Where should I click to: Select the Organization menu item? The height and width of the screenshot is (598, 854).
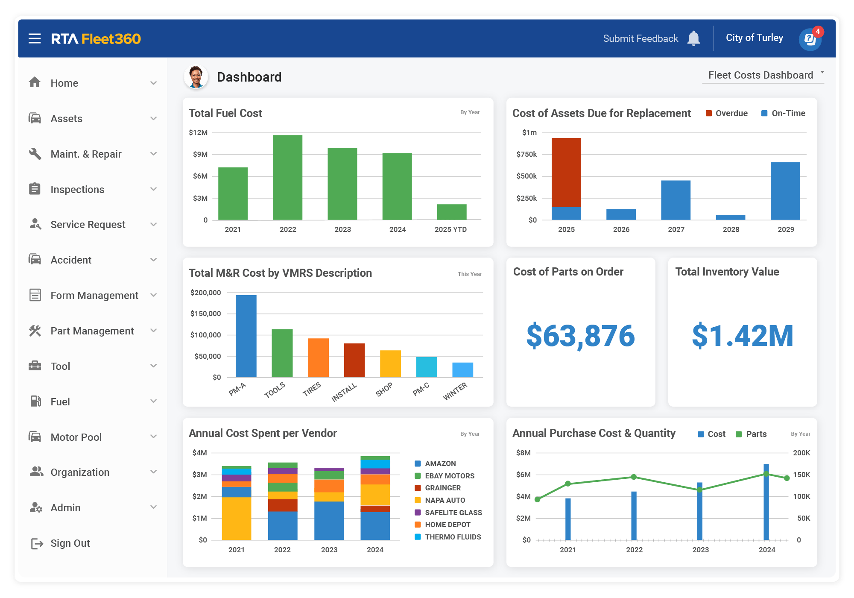pos(80,472)
